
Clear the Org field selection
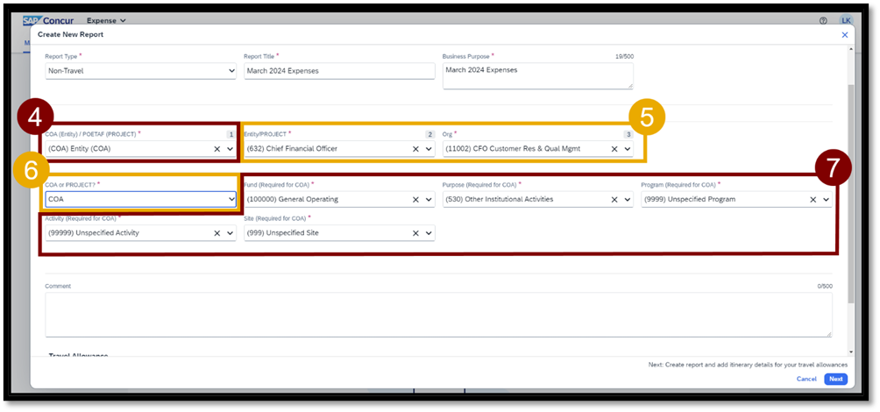tap(614, 149)
